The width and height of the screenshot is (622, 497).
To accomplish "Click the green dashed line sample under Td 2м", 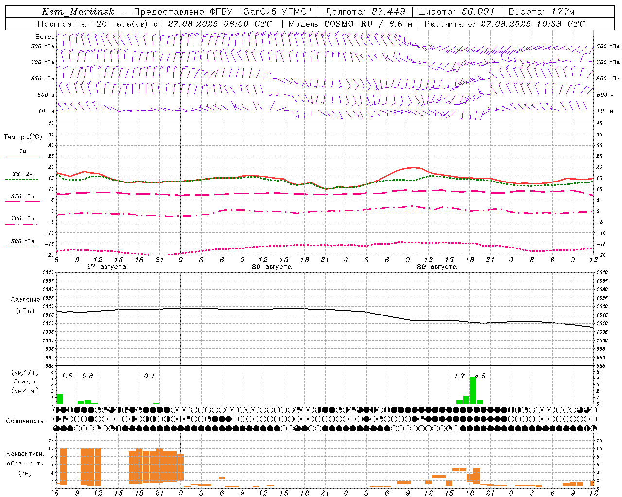I will (x=22, y=180).
